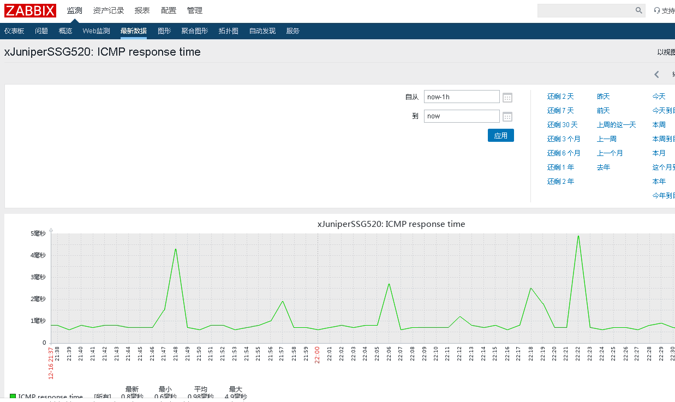Select the 昨天 quick time range
This screenshot has height=402, width=675.
604,96
